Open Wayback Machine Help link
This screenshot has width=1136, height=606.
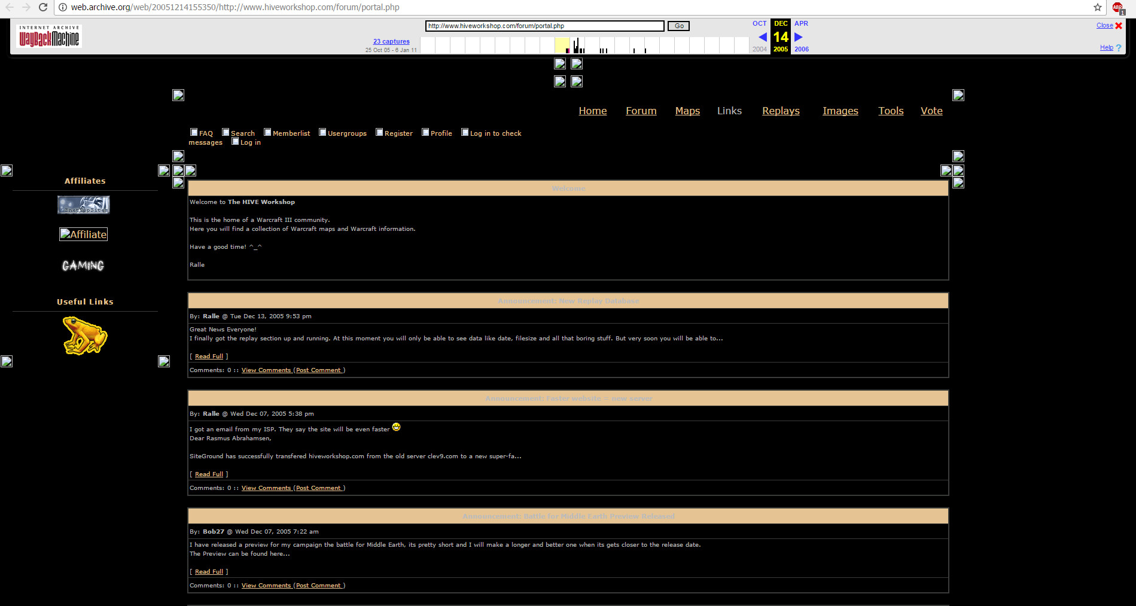(1106, 48)
